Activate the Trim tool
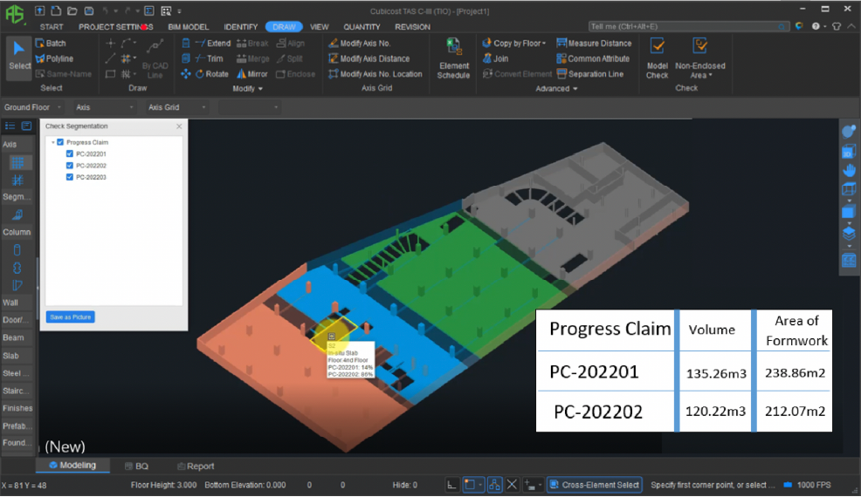This screenshot has width=861, height=497. pyautogui.click(x=208, y=58)
